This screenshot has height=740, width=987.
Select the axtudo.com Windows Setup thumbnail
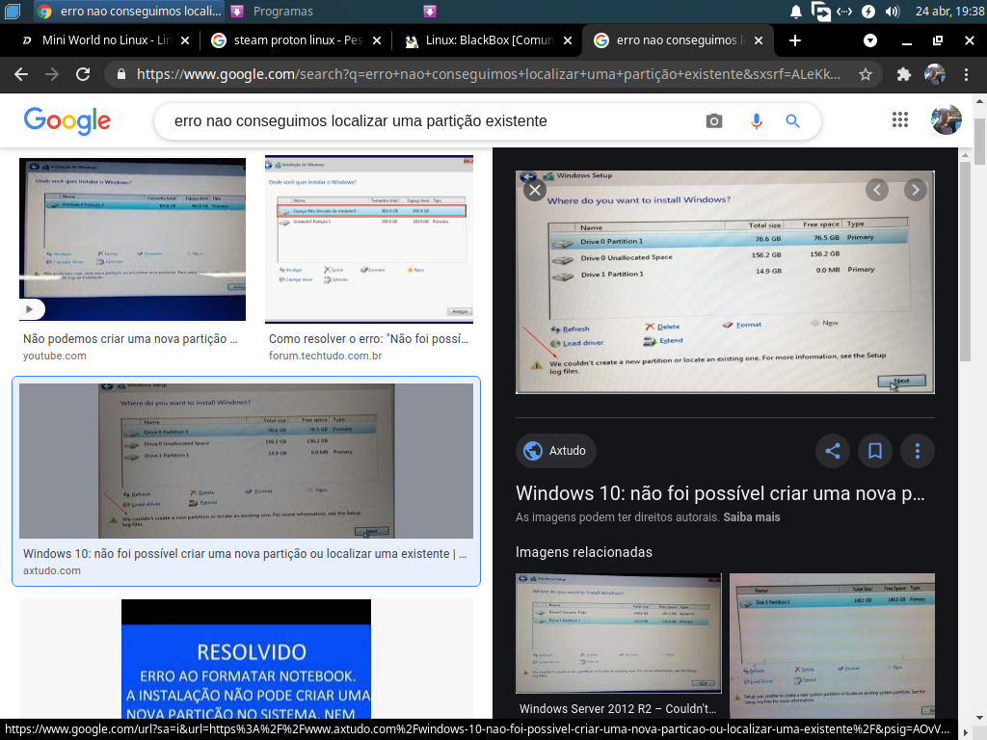point(246,461)
